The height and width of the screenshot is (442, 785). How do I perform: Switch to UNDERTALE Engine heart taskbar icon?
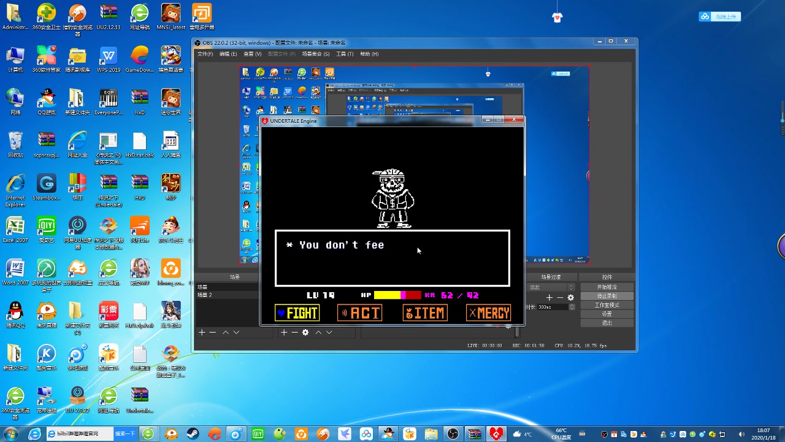(x=496, y=434)
